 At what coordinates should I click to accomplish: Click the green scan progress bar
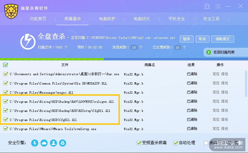click(x=52, y=59)
